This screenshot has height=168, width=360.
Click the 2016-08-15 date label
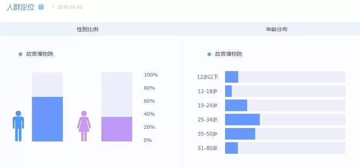pos(70,7)
